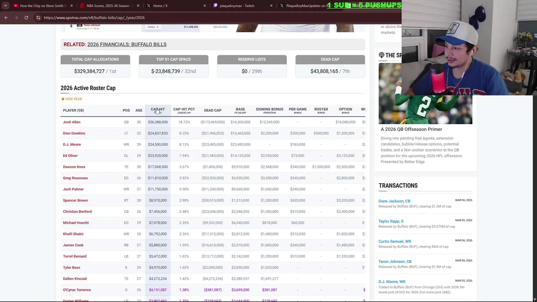Open Spencer Brown player link
537x302 pixels.
coord(75,200)
